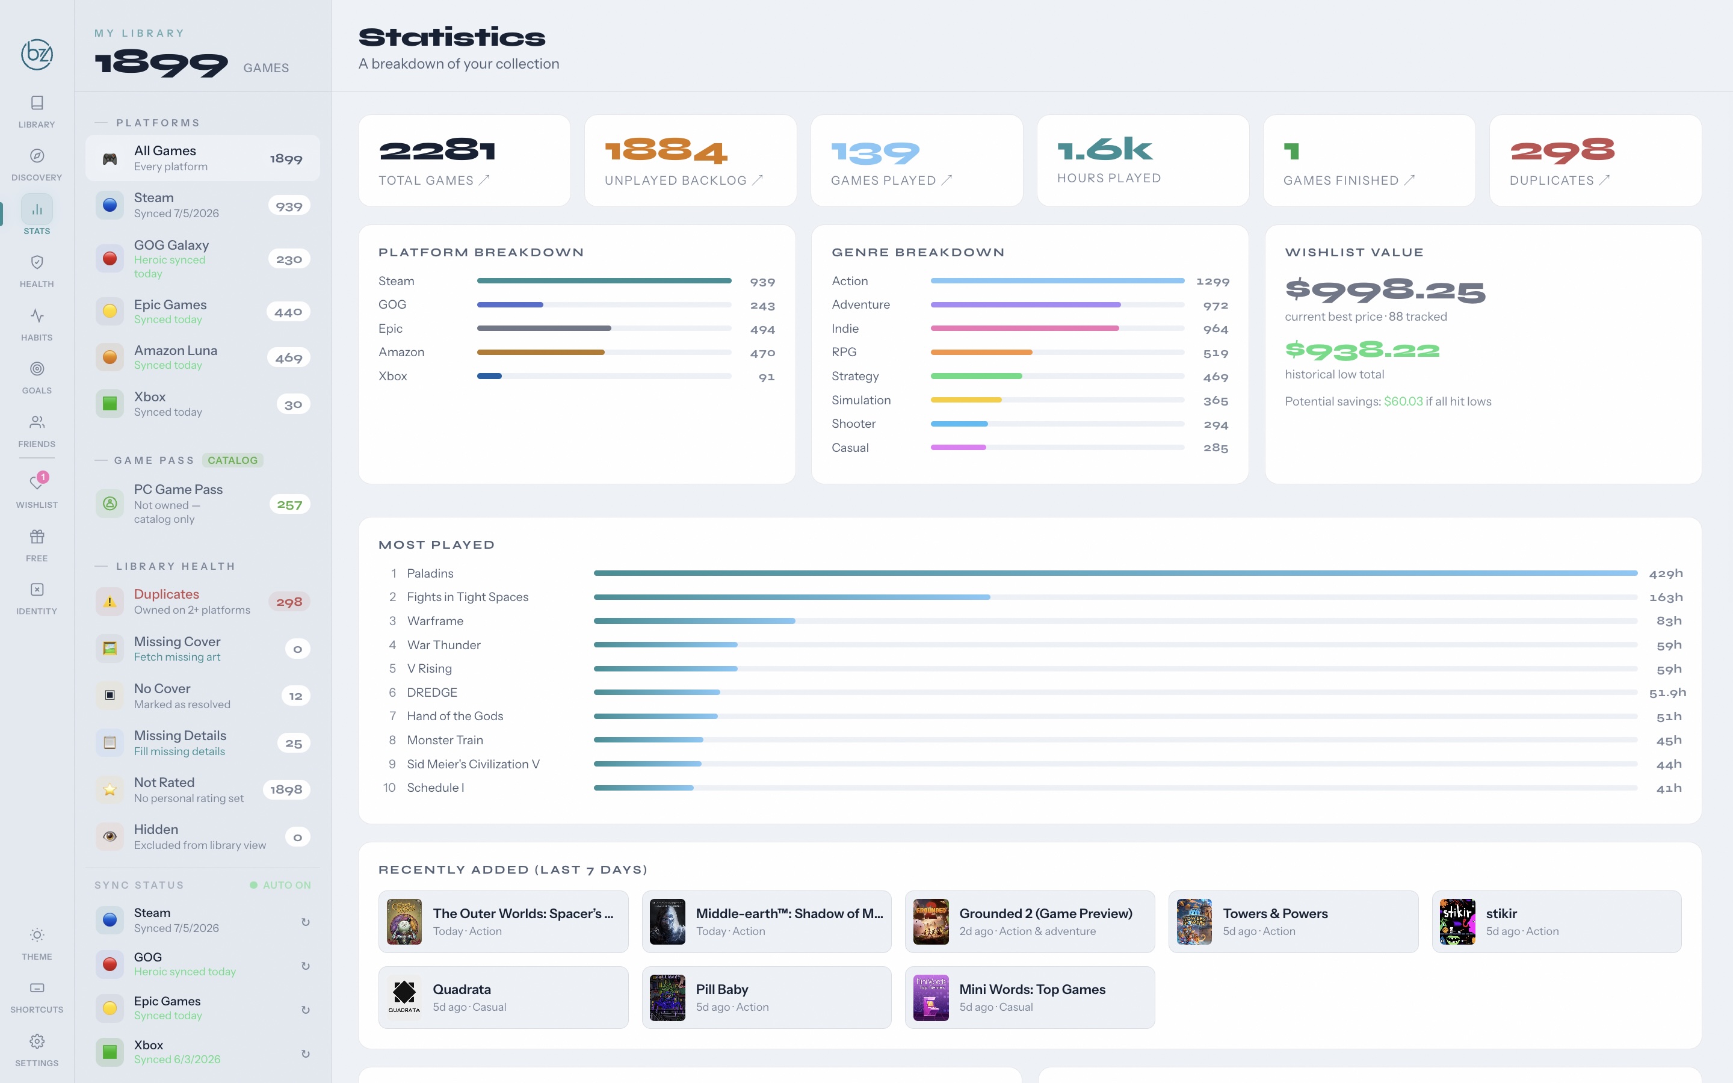The image size is (1733, 1083).
Task: Click the Action genre breakdown bar
Action: (1057, 281)
